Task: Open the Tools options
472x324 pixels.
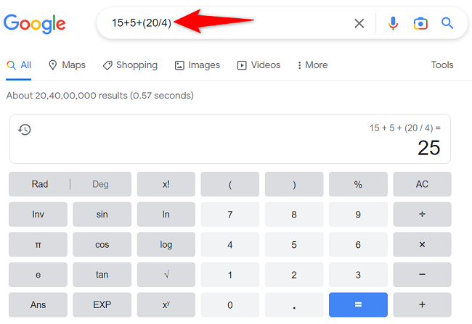Action: click(442, 65)
